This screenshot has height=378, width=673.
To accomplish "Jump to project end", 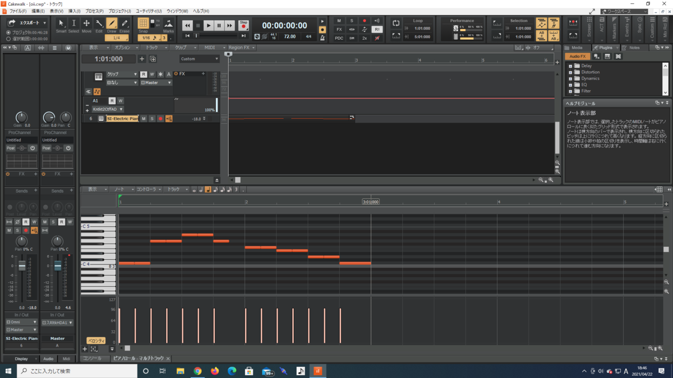I will pyautogui.click(x=243, y=36).
